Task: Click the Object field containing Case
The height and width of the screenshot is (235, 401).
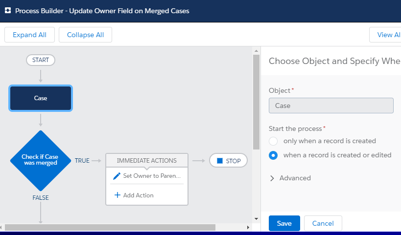Action: pyautogui.click(x=331, y=106)
